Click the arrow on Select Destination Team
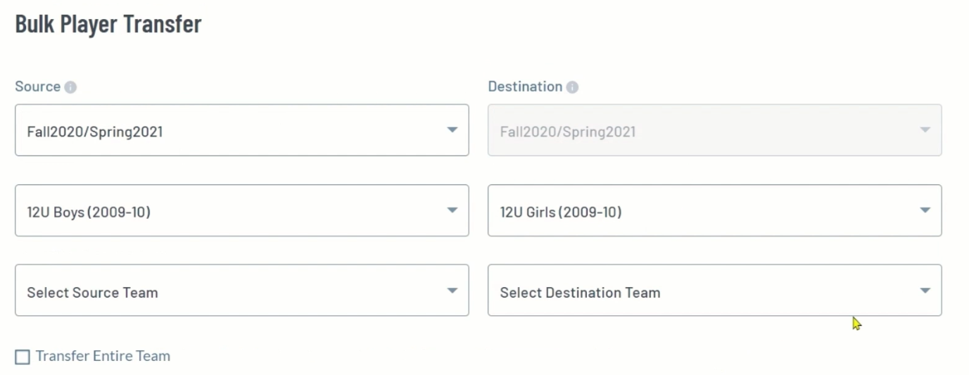Image resolution: width=969 pixels, height=375 pixels. click(925, 291)
